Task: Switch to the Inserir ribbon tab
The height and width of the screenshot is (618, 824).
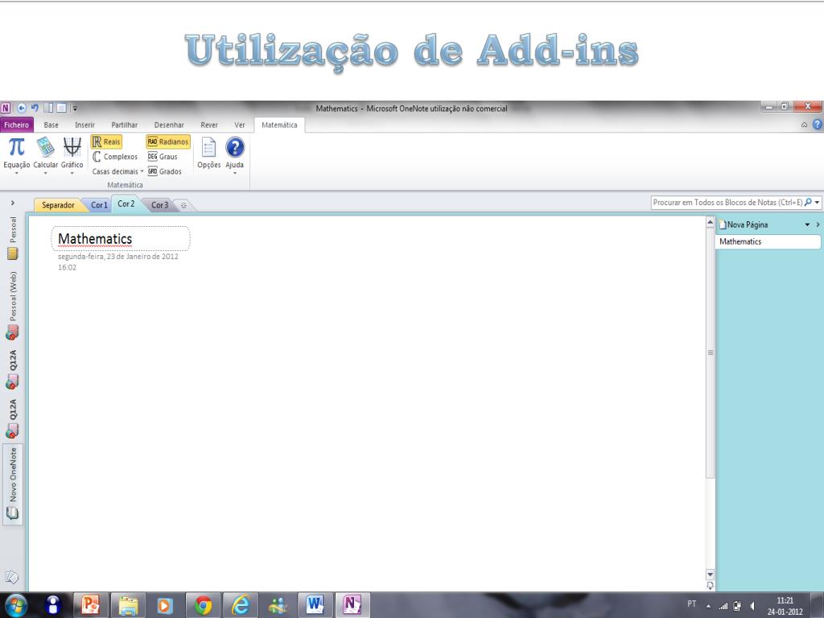Action: [84, 125]
